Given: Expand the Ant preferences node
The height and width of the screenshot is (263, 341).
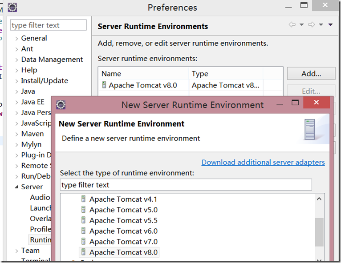Looking at the screenshot, I should pyautogui.click(x=17, y=49).
